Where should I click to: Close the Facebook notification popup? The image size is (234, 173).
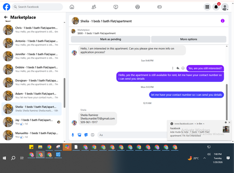229,123
